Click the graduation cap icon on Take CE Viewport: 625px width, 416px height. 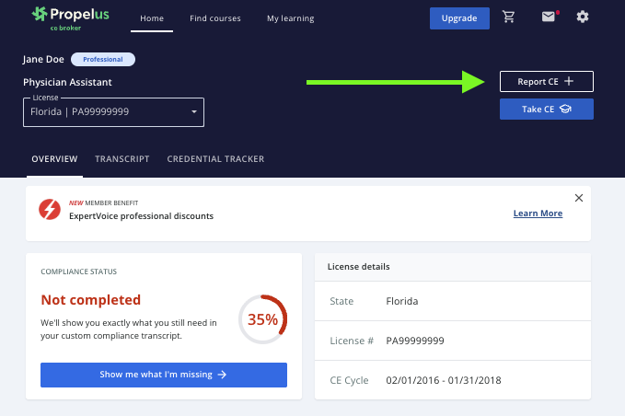point(565,110)
